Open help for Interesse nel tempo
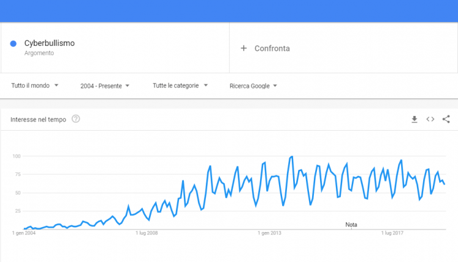The image size is (458, 262). (76, 119)
